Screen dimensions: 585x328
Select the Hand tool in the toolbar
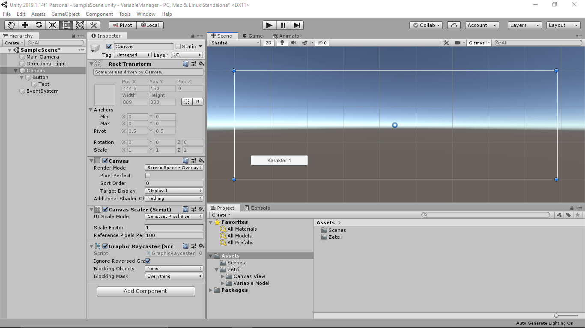click(11, 25)
